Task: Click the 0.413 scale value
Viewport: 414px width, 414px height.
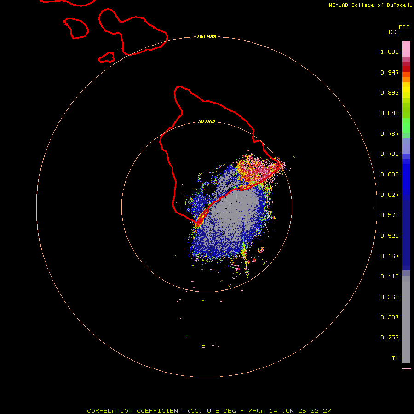Action: (390, 276)
